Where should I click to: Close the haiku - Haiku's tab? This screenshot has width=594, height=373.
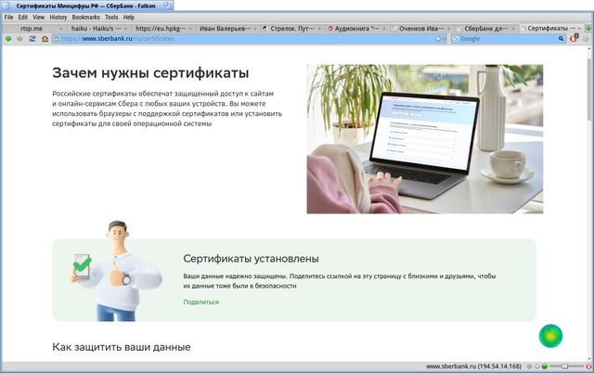click(x=125, y=29)
